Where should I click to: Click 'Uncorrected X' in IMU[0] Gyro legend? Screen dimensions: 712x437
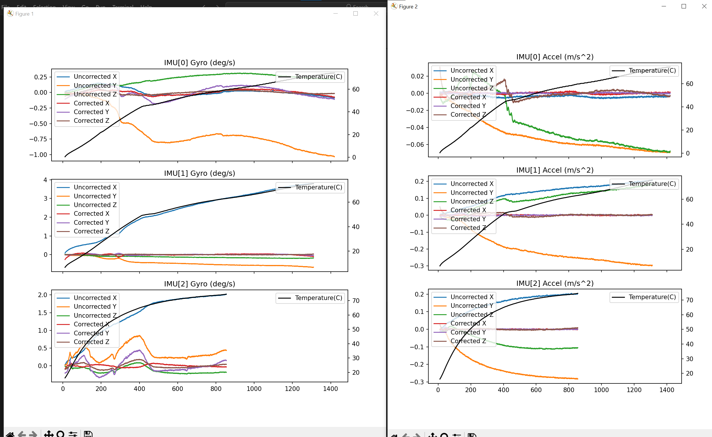click(x=95, y=77)
